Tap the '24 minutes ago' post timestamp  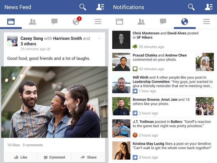[33, 49]
